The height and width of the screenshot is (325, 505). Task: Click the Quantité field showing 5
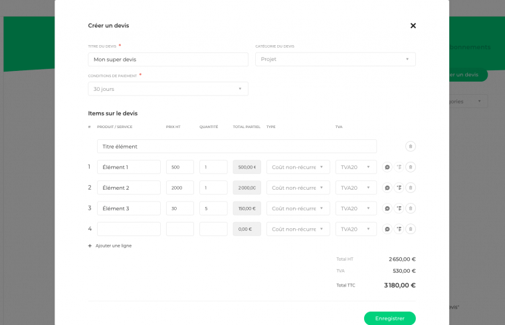click(x=213, y=208)
